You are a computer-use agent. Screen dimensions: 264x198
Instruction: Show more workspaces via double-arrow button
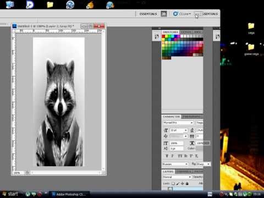pyautogui.click(x=164, y=14)
